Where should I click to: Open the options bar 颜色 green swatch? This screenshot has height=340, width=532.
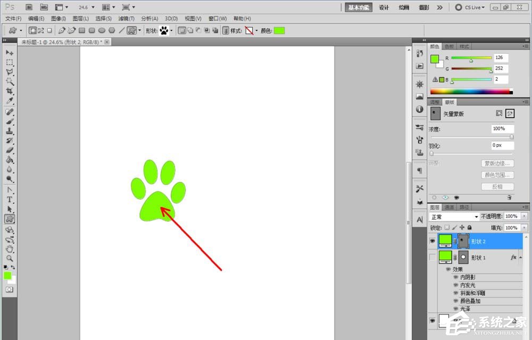279,30
